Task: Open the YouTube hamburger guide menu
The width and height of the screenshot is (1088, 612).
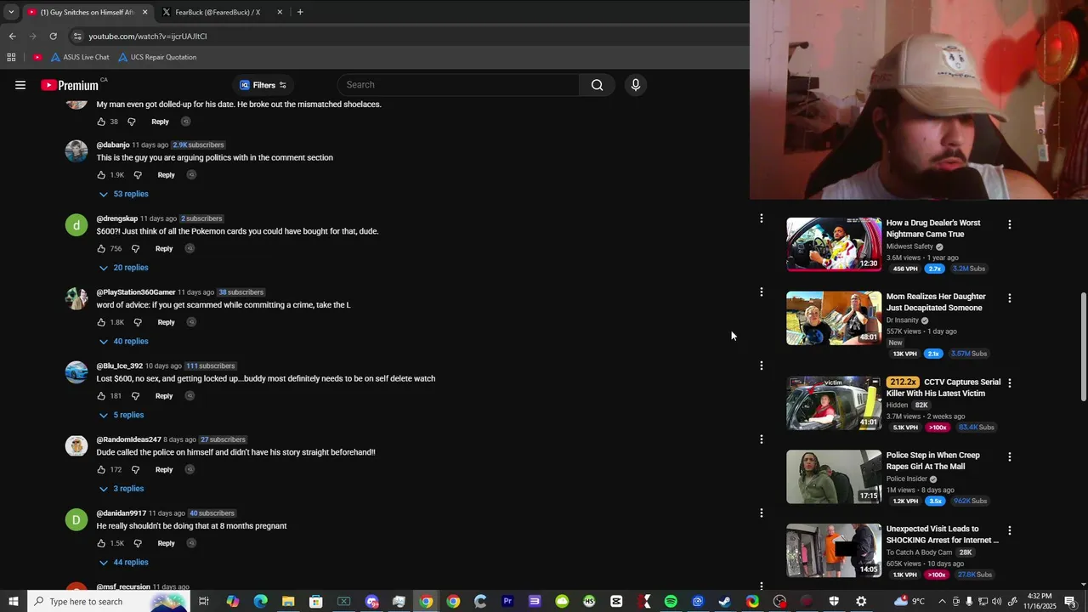Action: click(x=20, y=85)
